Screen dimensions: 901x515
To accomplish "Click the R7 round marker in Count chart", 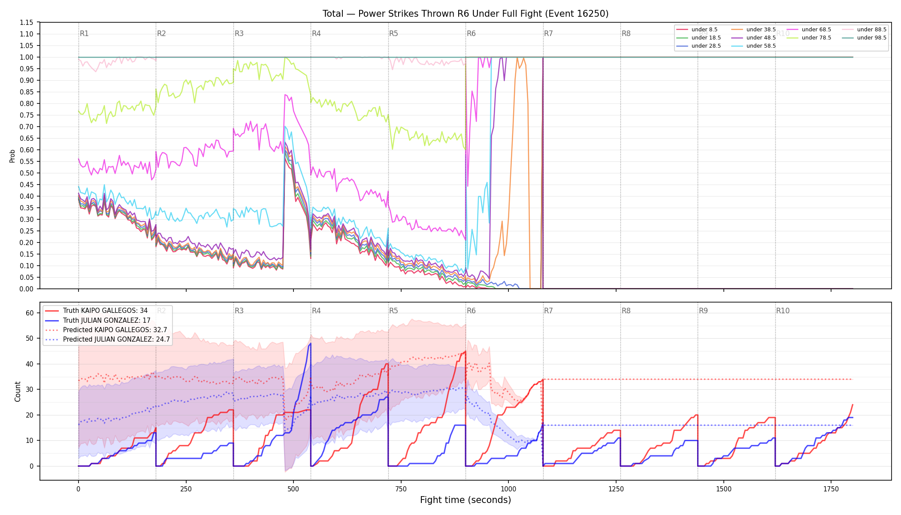I will tap(548, 311).
